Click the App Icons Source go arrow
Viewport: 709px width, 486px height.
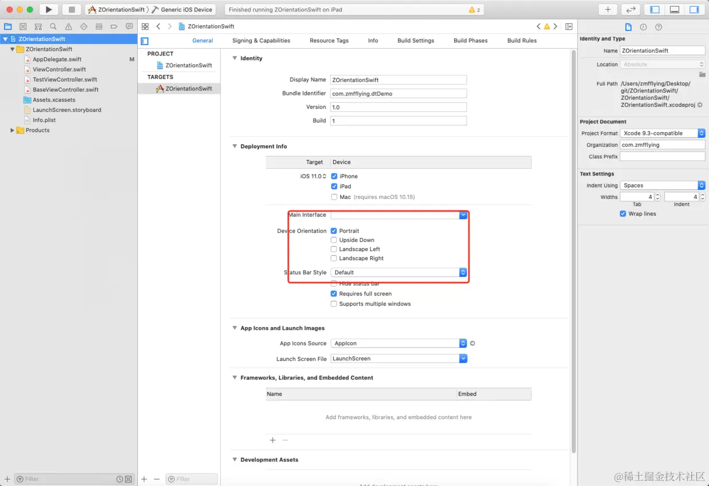(472, 344)
